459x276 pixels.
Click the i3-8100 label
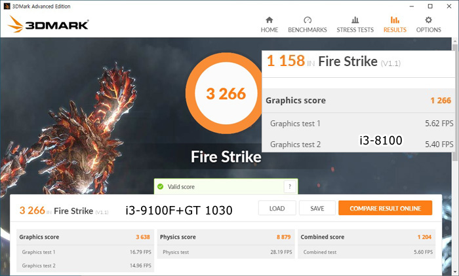381,141
